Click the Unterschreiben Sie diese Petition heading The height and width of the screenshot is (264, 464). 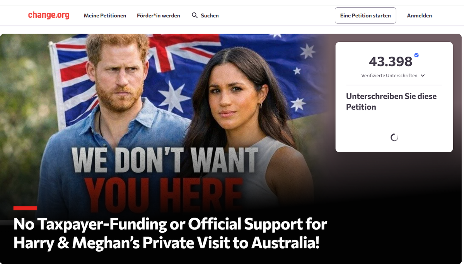[x=391, y=102]
